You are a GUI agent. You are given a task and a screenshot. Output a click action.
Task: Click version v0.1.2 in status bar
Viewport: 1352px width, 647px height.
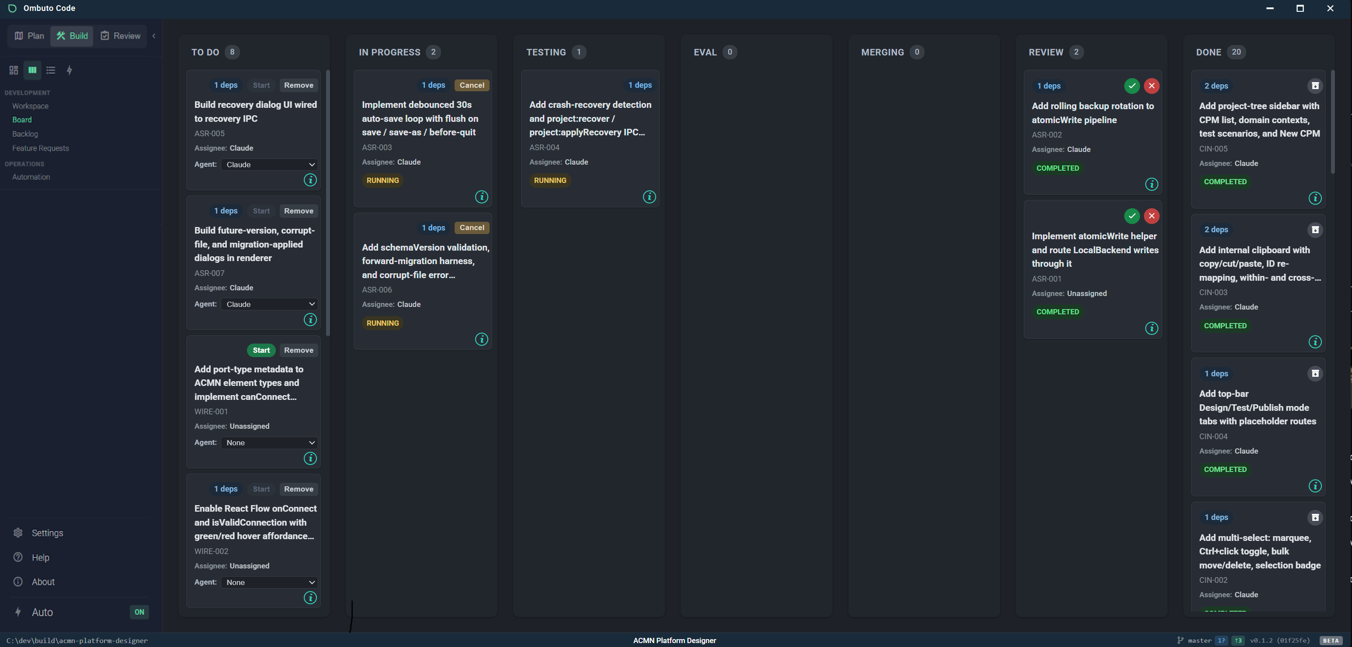(x=1279, y=640)
